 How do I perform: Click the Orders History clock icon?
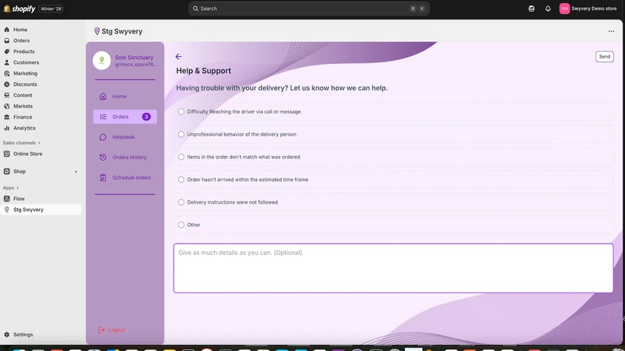coord(103,158)
